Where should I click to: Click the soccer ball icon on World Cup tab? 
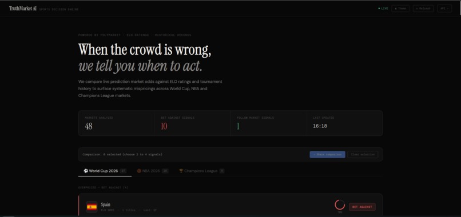pyautogui.click(x=86, y=171)
